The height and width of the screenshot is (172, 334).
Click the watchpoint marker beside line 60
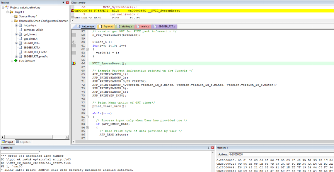tap(74, 42)
